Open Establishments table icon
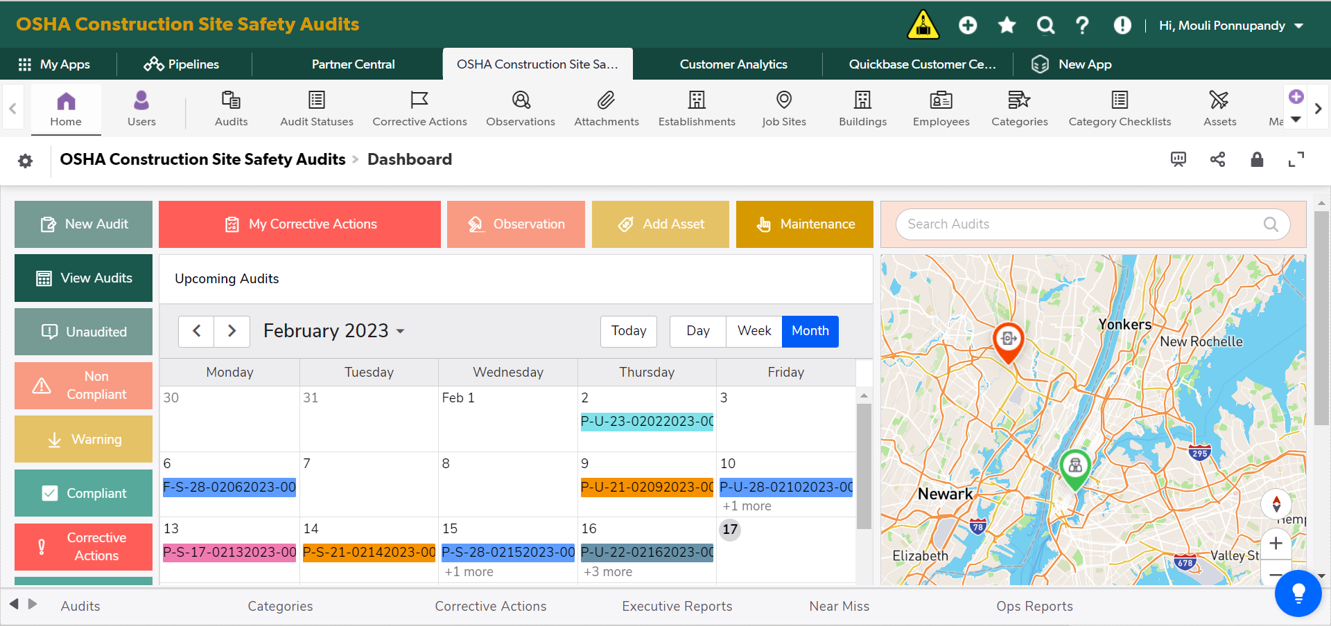Viewport: 1331px width, 626px height. click(x=697, y=109)
